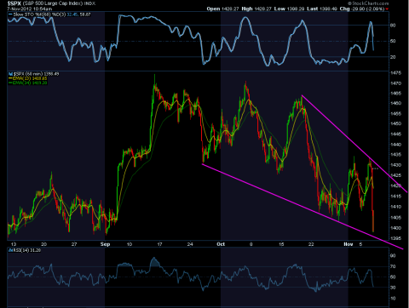Image resolution: width=409 pixels, height=308 pixels.
Task: Click the '1400' price scale label
Action: [396, 228]
